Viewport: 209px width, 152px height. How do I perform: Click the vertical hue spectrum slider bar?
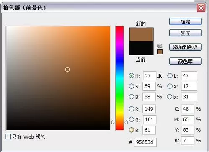[x=119, y=78]
